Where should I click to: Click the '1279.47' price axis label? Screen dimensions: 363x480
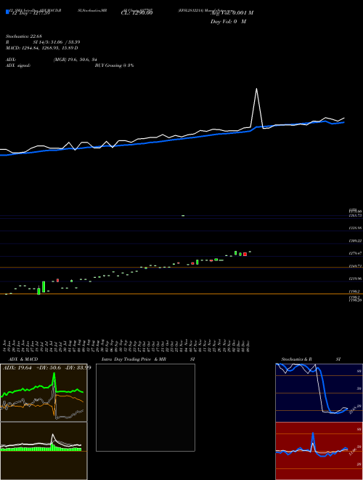[355, 253]
